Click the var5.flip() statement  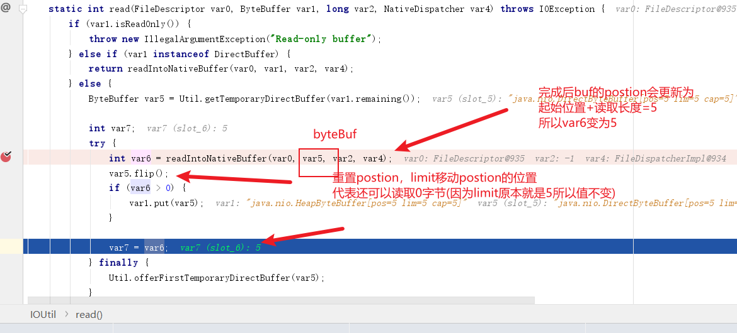coord(139,173)
